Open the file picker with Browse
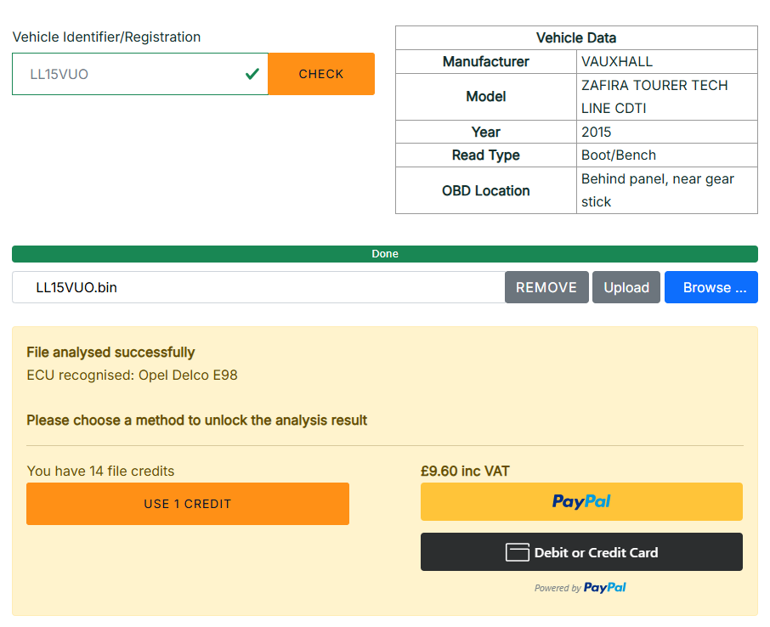Screen dimensions: 770x627 [x=711, y=287]
